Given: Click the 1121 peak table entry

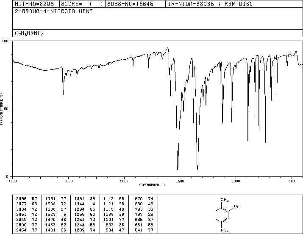Looking at the screenshot, I should (x=114, y=204).
